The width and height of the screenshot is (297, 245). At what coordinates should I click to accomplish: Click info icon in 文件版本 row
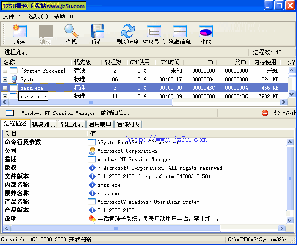click(92, 176)
